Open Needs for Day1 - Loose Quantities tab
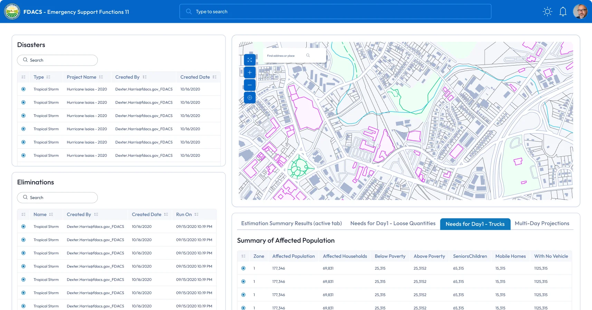 coord(393,223)
